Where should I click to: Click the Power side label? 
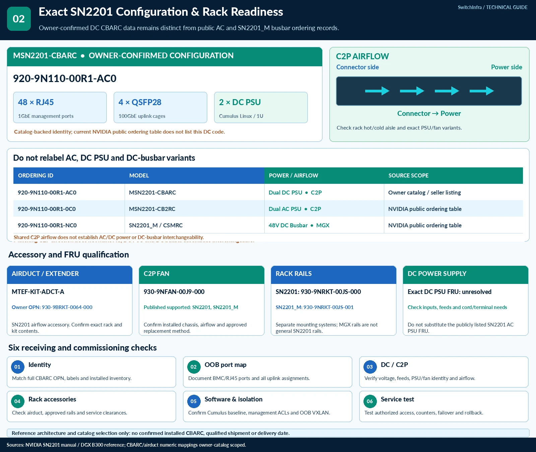(507, 67)
